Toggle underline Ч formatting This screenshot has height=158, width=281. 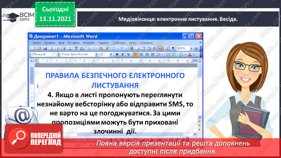[x=128, y=55]
